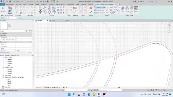Open the File menu
The image size is (173, 97).
coord(2,5)
